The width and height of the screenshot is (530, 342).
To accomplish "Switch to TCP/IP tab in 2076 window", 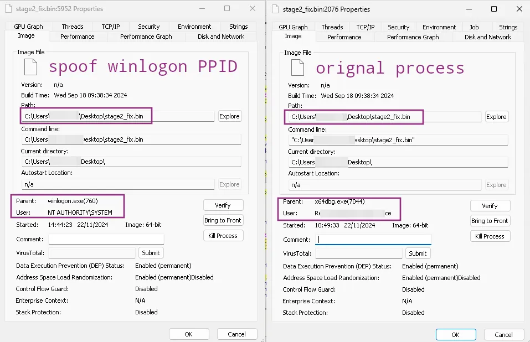I will pyautogui.click(x=366, y=27).
